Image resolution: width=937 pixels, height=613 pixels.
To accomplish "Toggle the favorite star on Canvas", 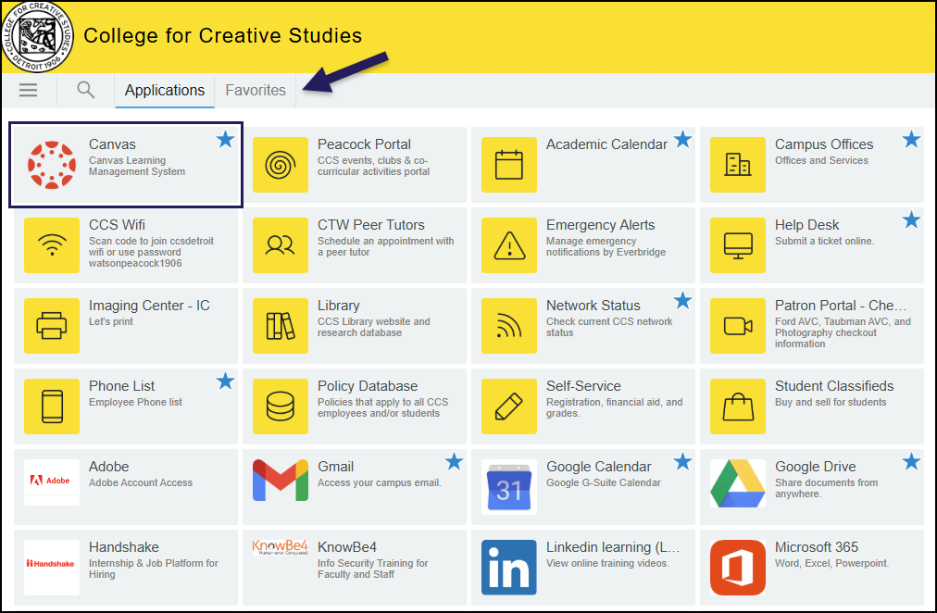I will (225, 139).
